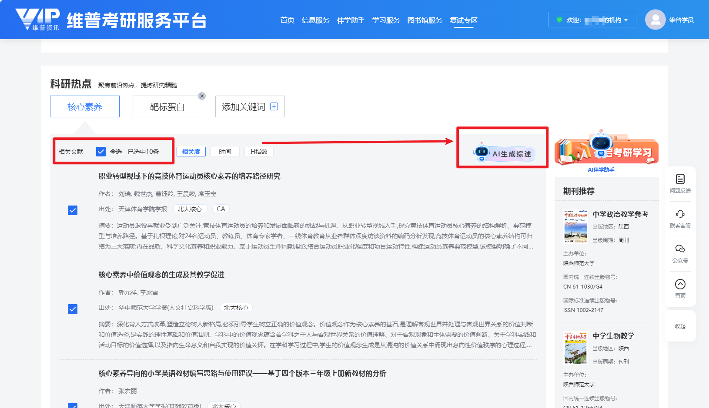Toggle the 全选 select-all checkbox
Image resolution: width=709 pixels, height=408 pixels.
(101, 152)
